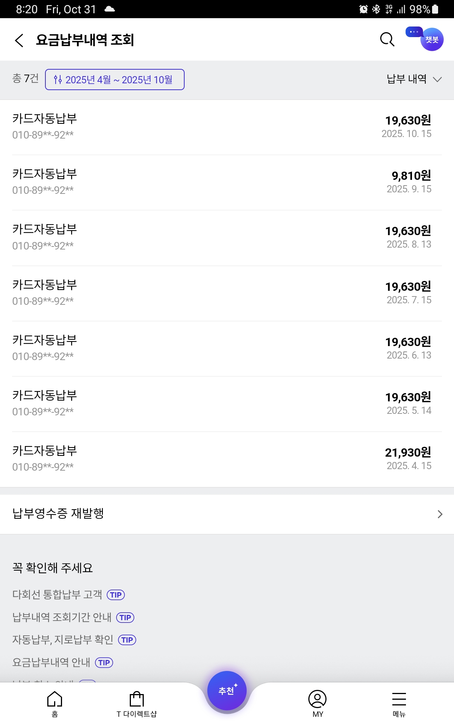Select the 9,810원 payment from 2025. 9. 15
The width and height of the screenshot is (454, 727).
pos(227,182)
